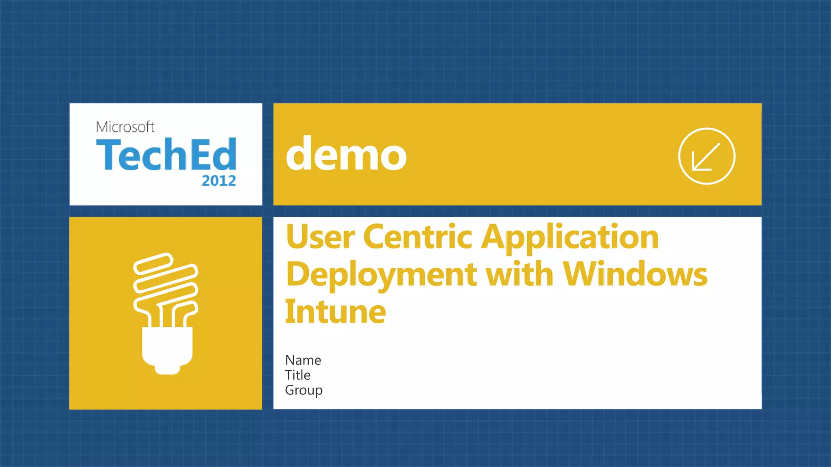The height and width of the screenshot is (467, 831).
Task: Click 'Deployment with Windows' title line
Action: point(496,274)
